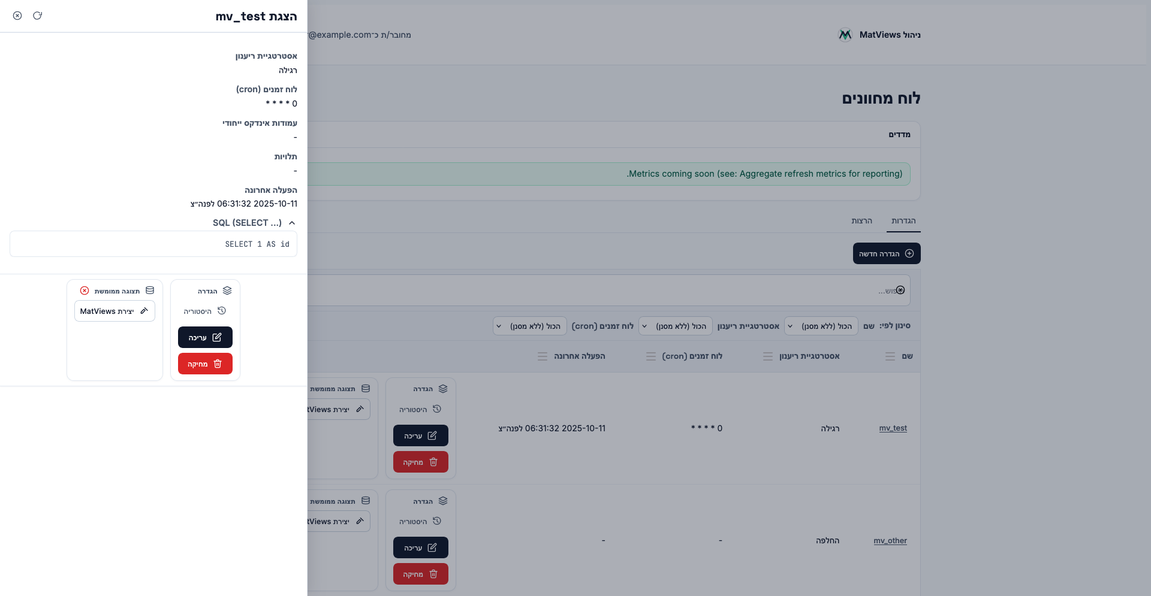1151x596 pixels.
Task: Click the dark עריכה button in the drawer
Action: click(x=205, y=337)
